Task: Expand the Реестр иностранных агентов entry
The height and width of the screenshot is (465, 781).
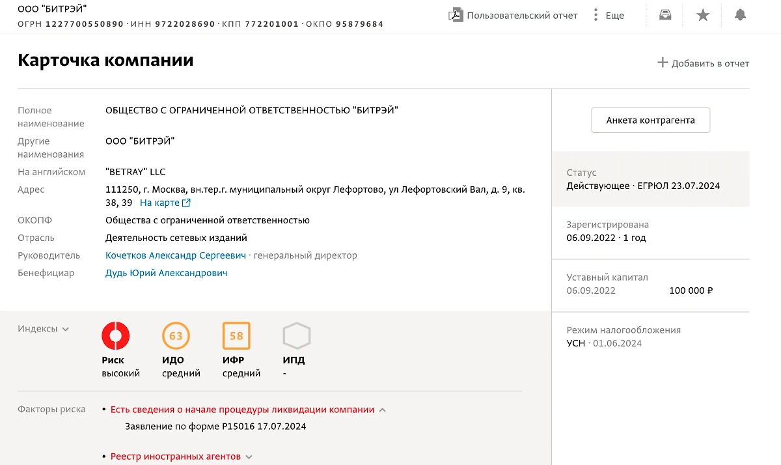Action: [x=249, y=457]
